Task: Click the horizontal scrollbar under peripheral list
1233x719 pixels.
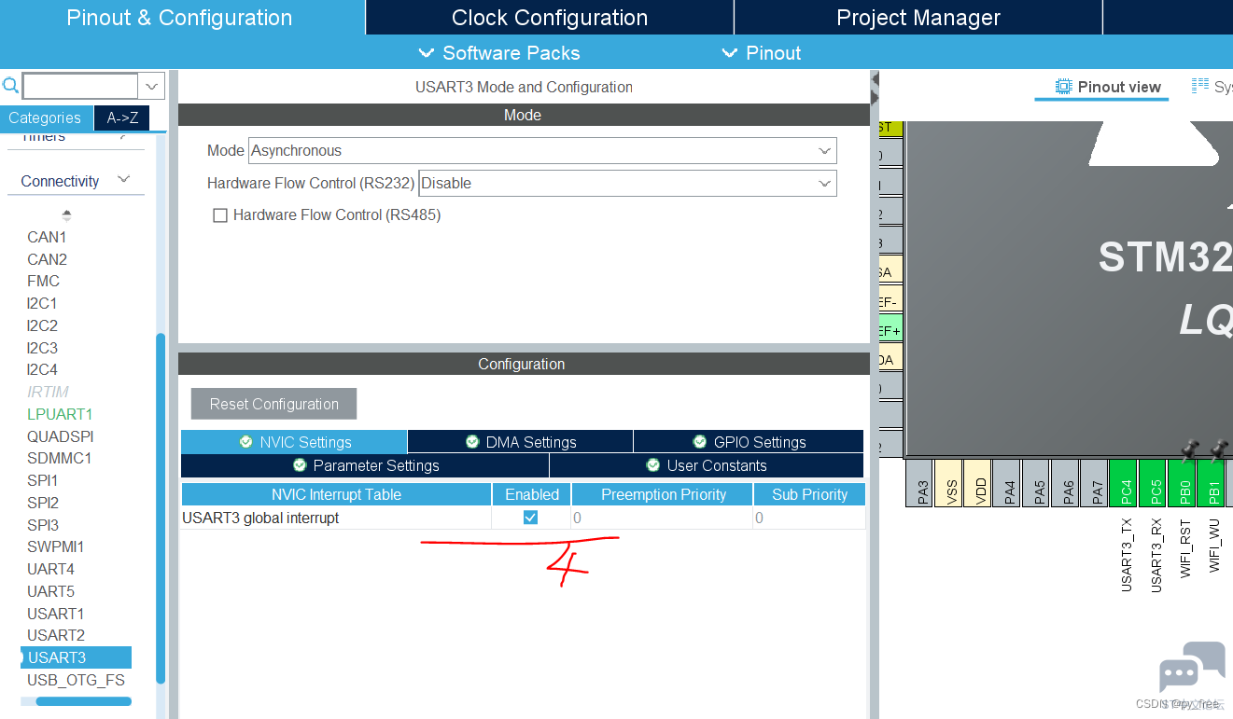Action: [82, 701]
